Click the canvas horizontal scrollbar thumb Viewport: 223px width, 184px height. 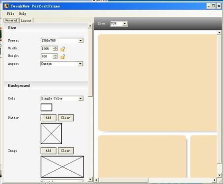123,180
